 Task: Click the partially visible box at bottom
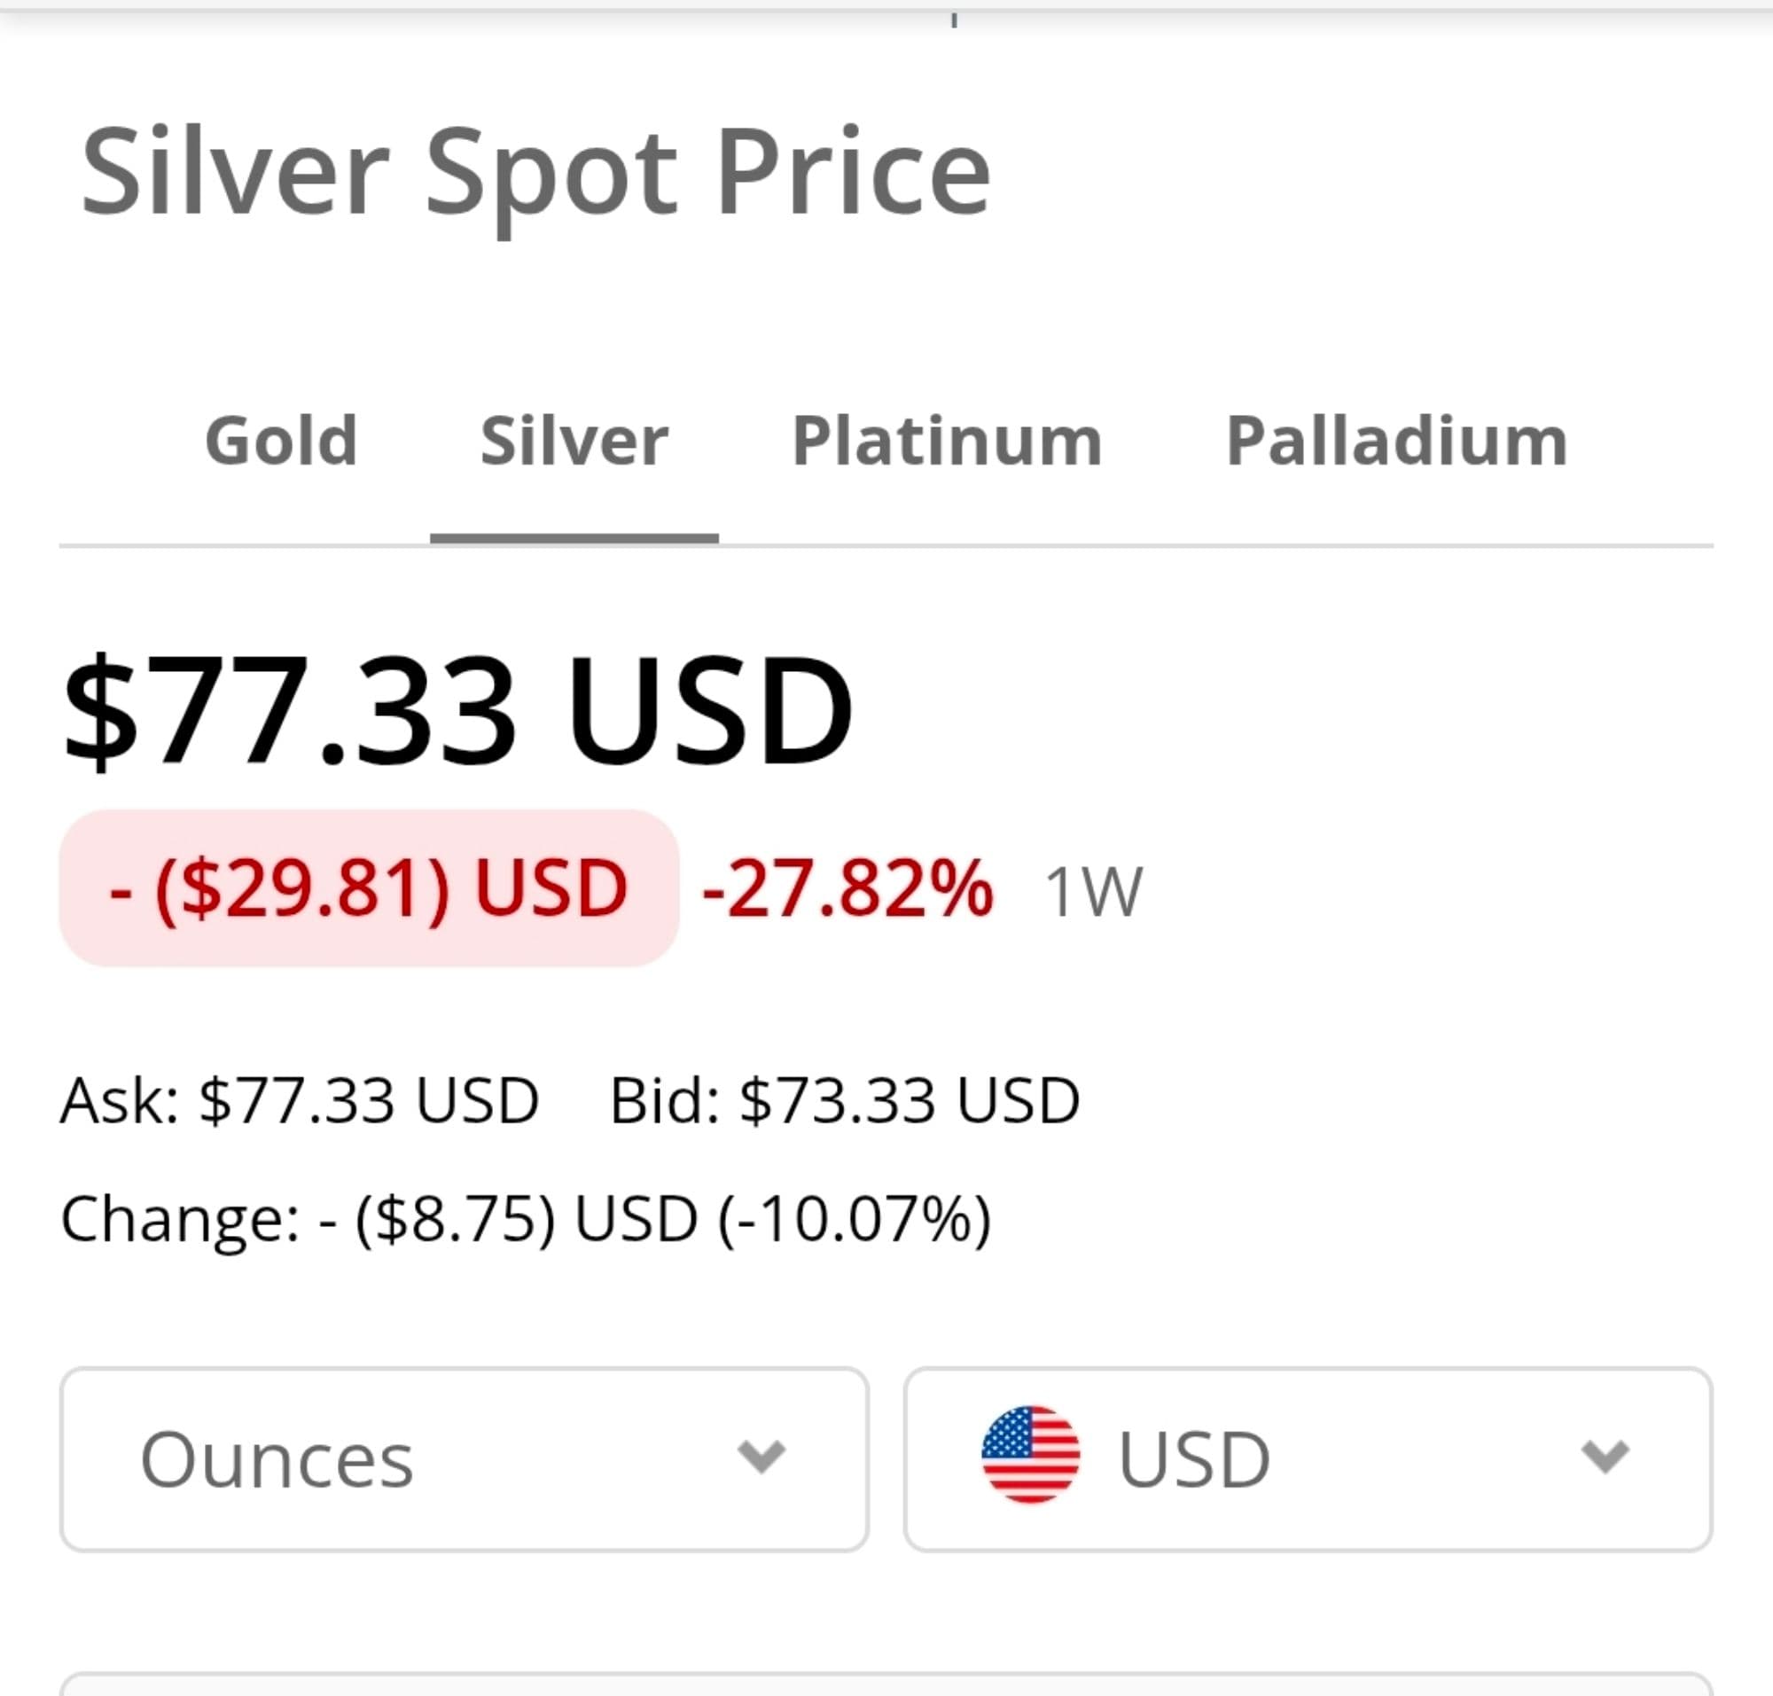[886, 1685]
